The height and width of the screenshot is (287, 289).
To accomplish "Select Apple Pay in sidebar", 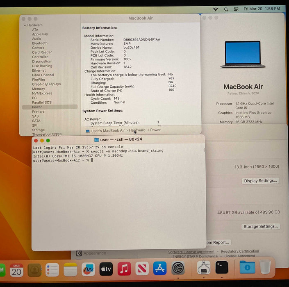I will (40, 34).
